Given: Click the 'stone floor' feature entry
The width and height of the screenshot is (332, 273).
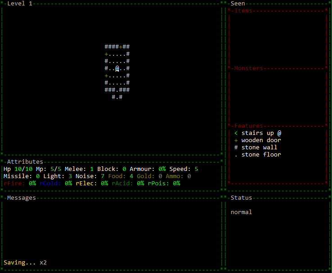Looking at the screenshot, I should point(261,155).
